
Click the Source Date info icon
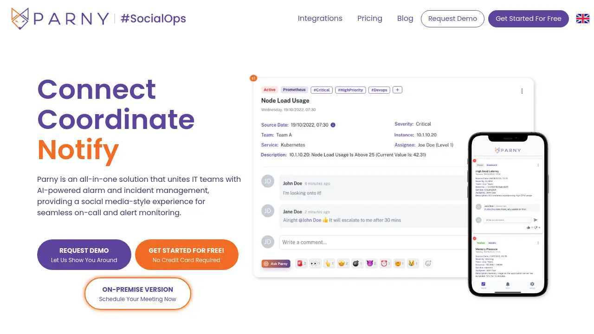[x=333, y=125]
